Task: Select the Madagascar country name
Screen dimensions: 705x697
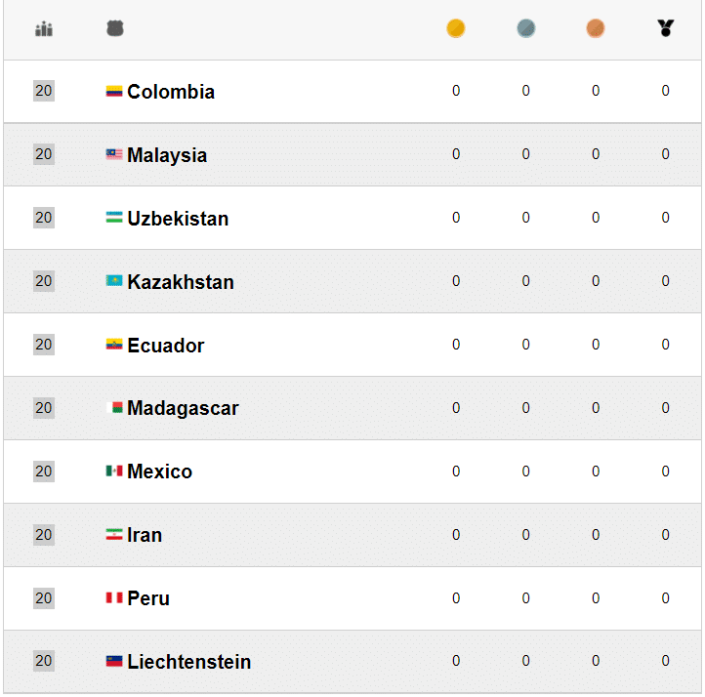Action: pyautogui.click(x=183, y=409)
